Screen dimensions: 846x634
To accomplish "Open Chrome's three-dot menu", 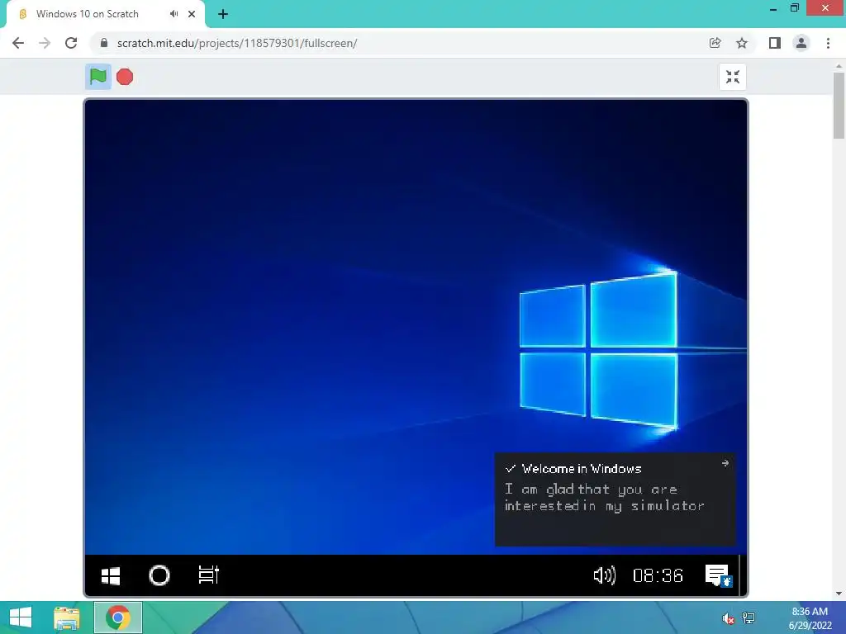I will point(828,43).
